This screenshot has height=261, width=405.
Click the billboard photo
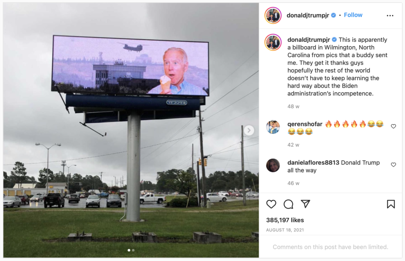point(131,130)
